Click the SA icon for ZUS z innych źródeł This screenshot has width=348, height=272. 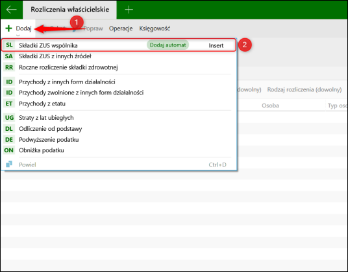(9, 56)
